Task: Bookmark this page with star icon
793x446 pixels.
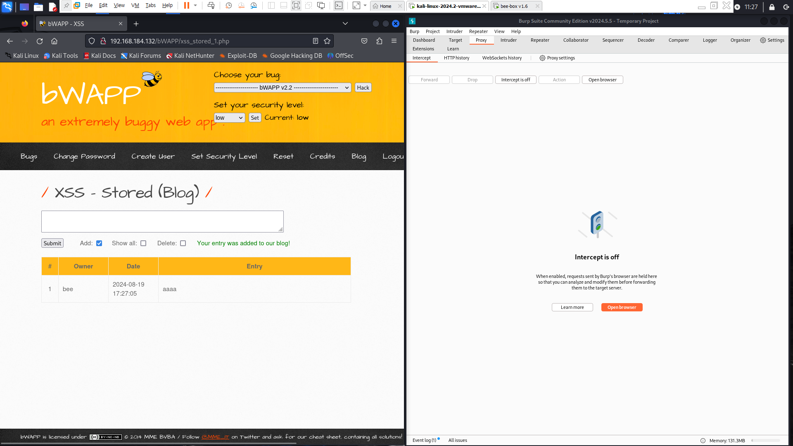Action: (327, 41)
